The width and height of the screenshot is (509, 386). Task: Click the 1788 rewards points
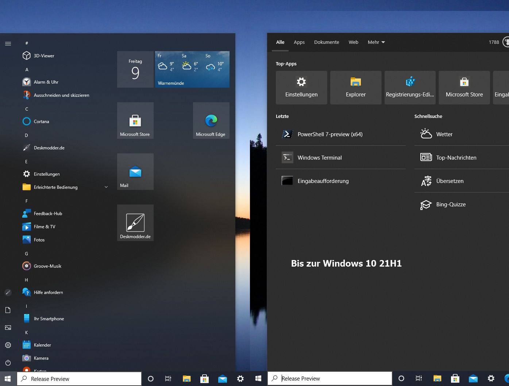pos(494,42)
